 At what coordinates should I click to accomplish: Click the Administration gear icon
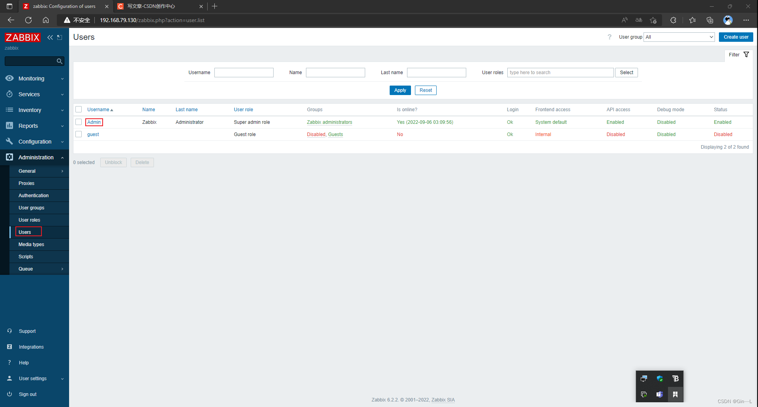point(9,157)
